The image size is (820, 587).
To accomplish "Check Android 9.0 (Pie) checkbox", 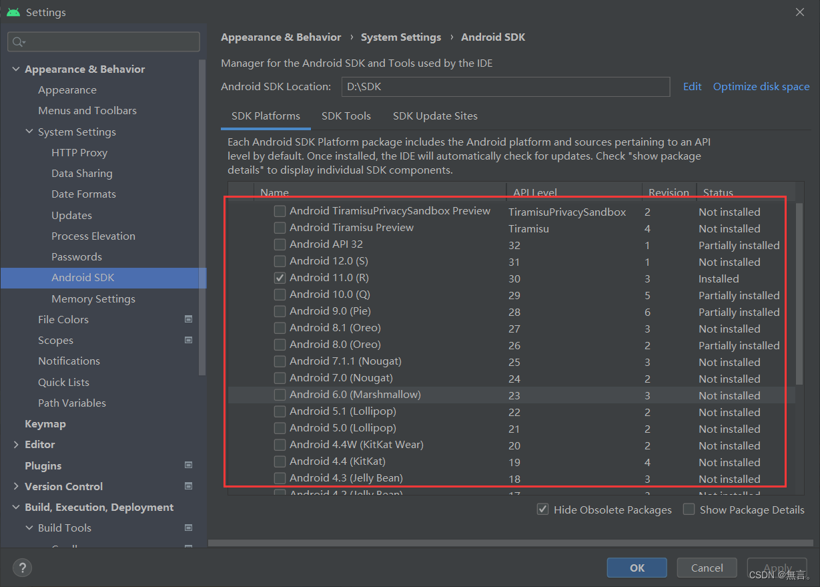I will [280, 311].
